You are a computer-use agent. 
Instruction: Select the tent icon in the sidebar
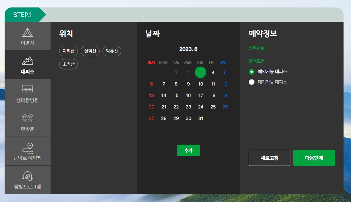pos(28,33)
